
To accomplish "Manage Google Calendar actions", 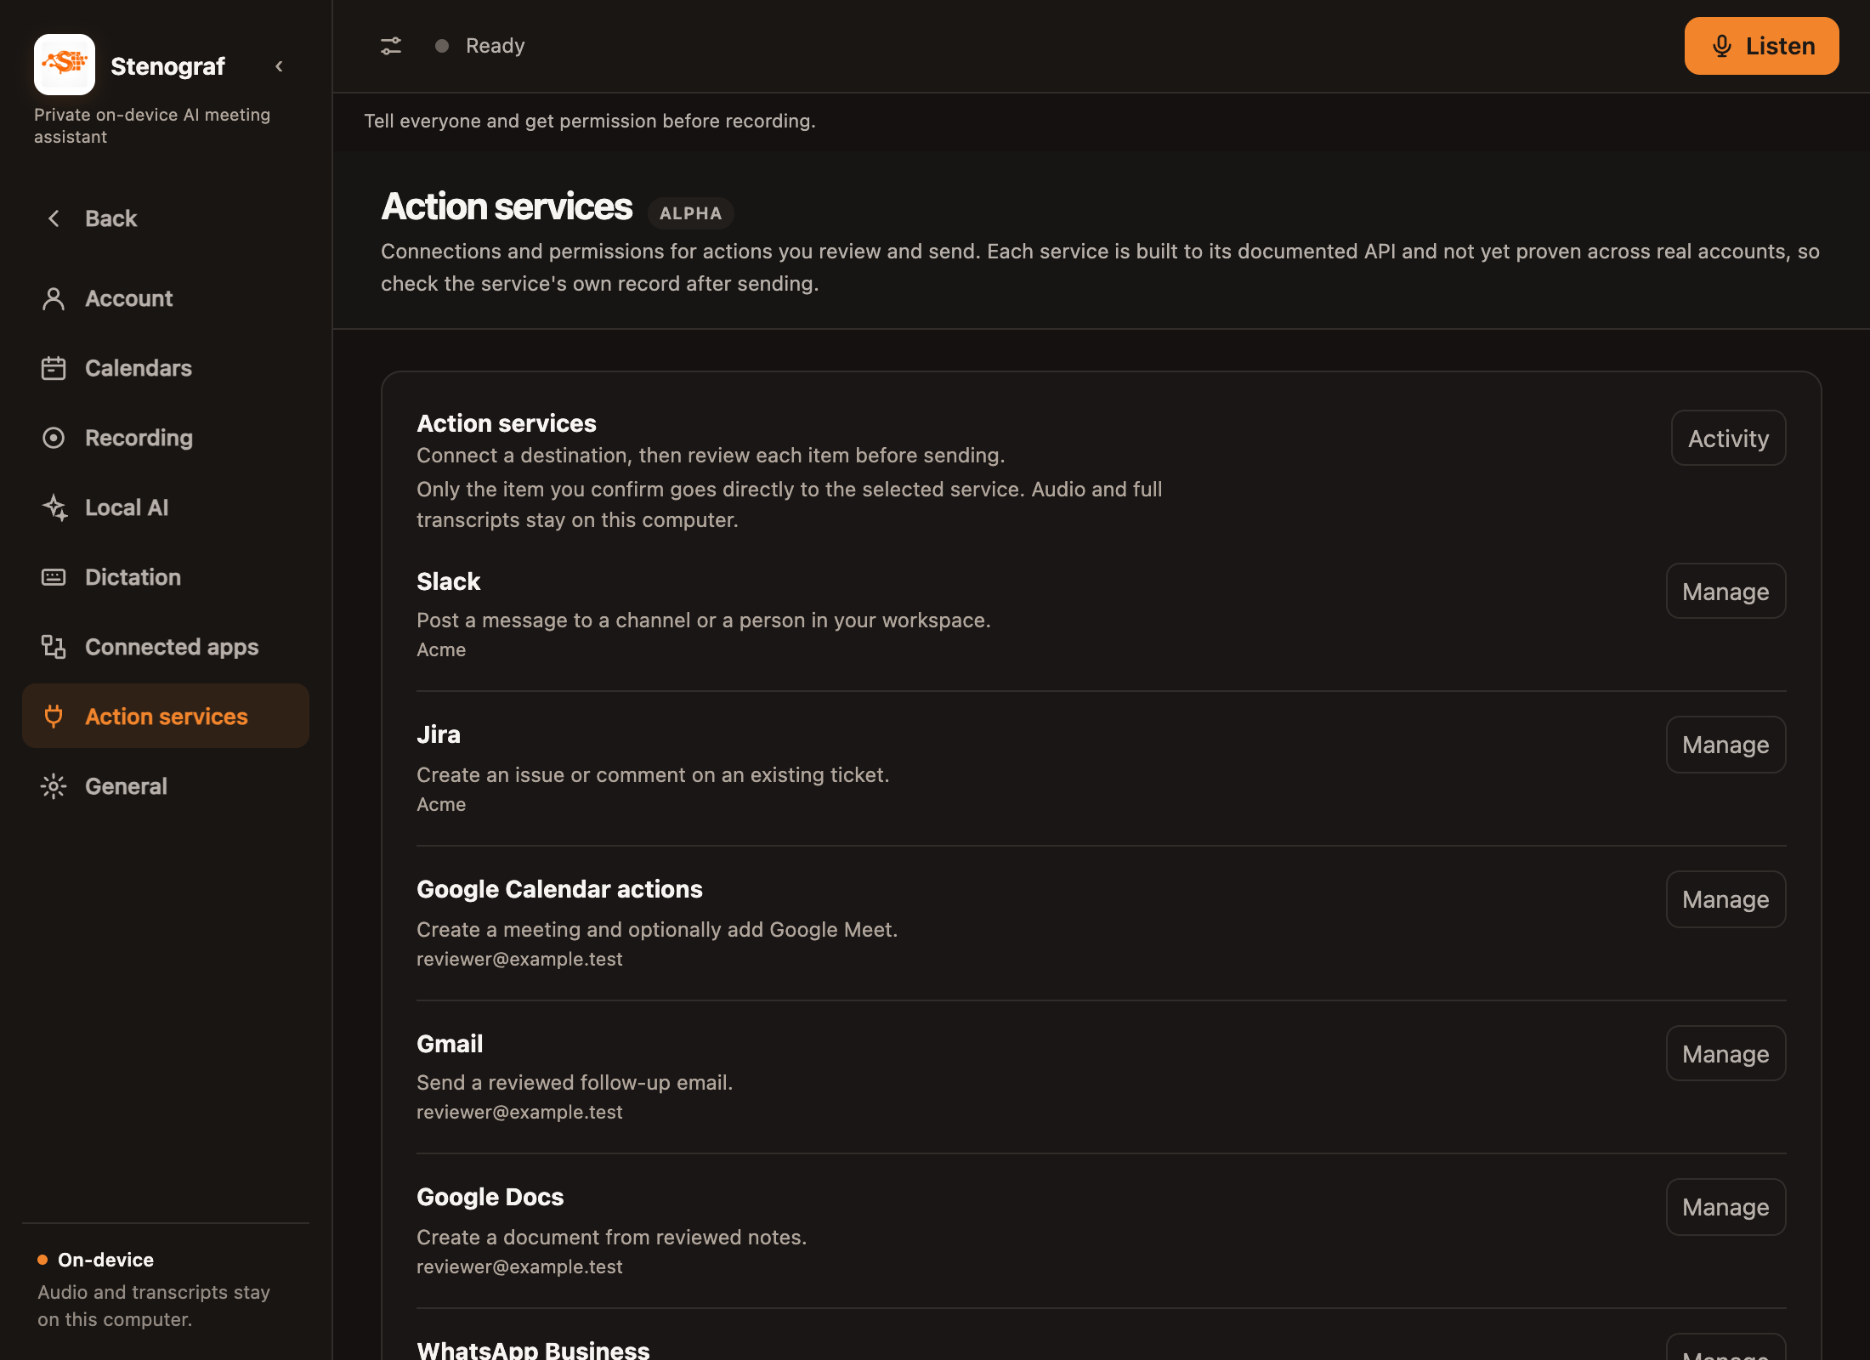I will tap(1725, 899).
